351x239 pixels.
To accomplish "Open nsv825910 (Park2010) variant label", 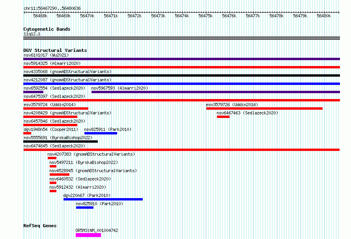I will pyautogui.click(x=99, y=204).
